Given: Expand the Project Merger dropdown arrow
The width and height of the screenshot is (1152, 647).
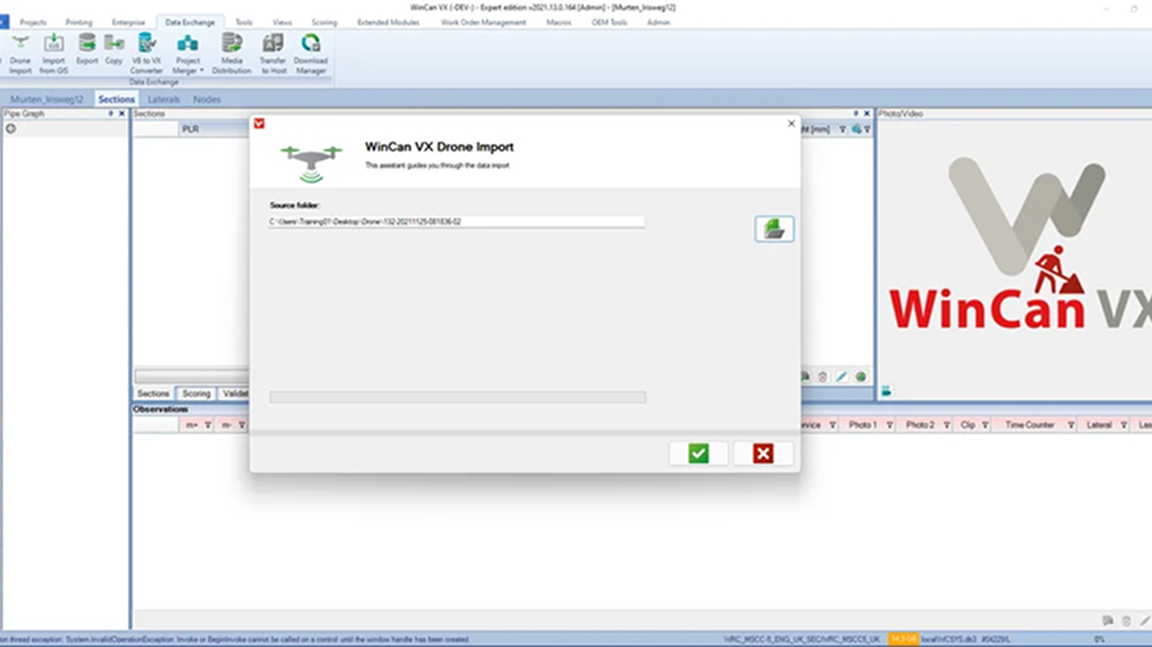Looking at the screenshot, I should point(201,71).
